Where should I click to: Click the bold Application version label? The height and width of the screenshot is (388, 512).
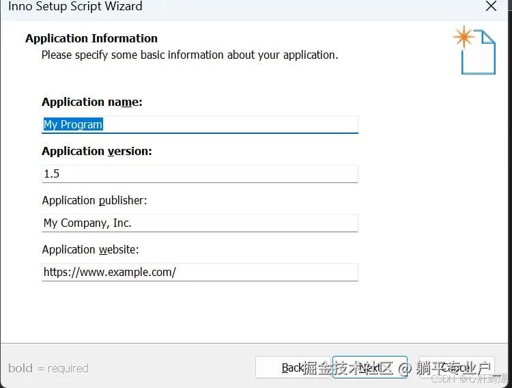coord(97,152)
